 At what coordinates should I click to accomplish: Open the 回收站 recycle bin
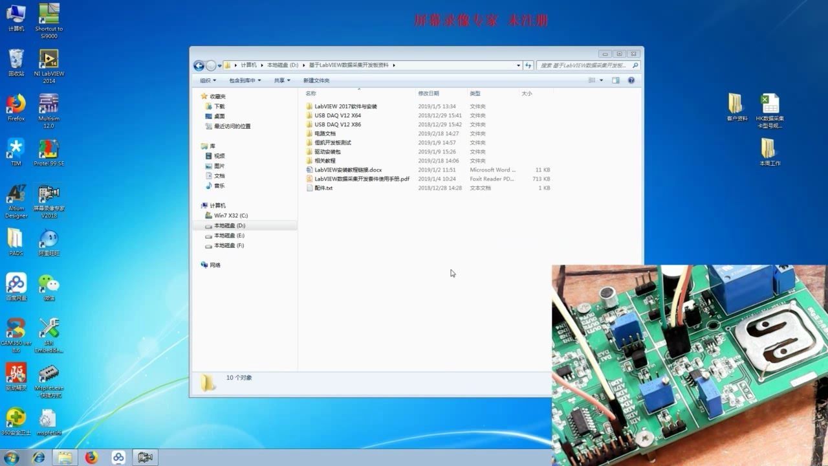tap(16, 63)
